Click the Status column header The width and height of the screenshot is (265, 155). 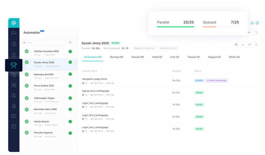pyautogui.click(x=198, y=71)
